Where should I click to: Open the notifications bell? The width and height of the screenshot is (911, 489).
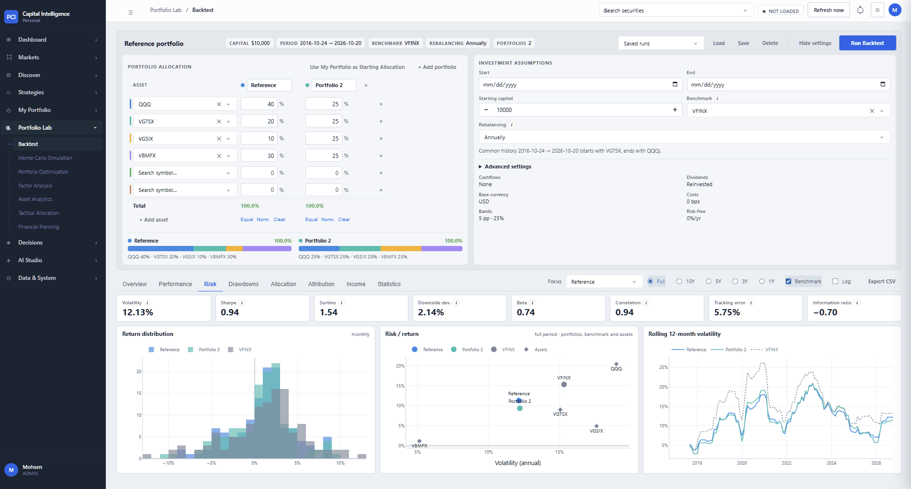(860, 10)
